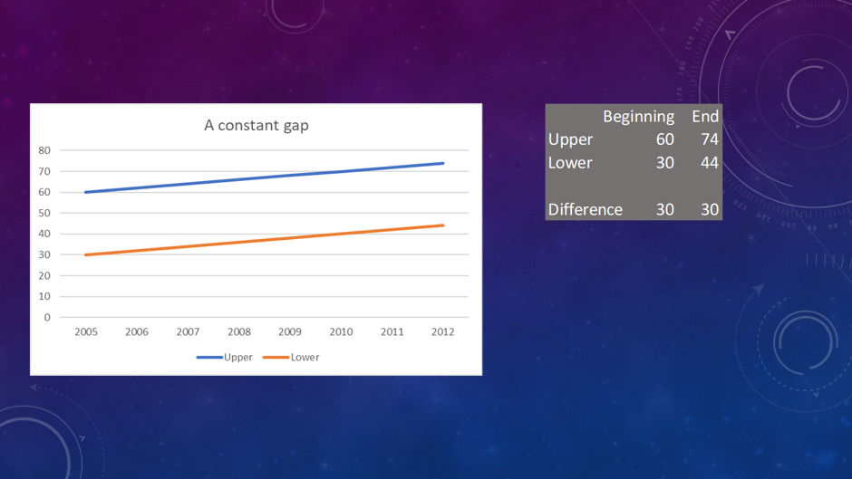Select the Difference row label in table
Screen dimensions: 852x479
pos(586,210)
